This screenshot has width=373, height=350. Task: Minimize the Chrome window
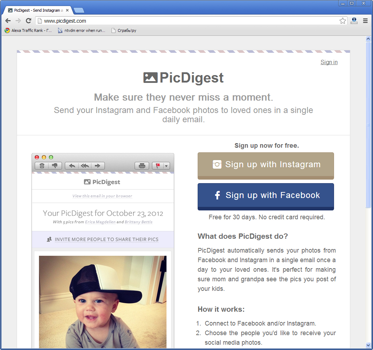[343, 3]
